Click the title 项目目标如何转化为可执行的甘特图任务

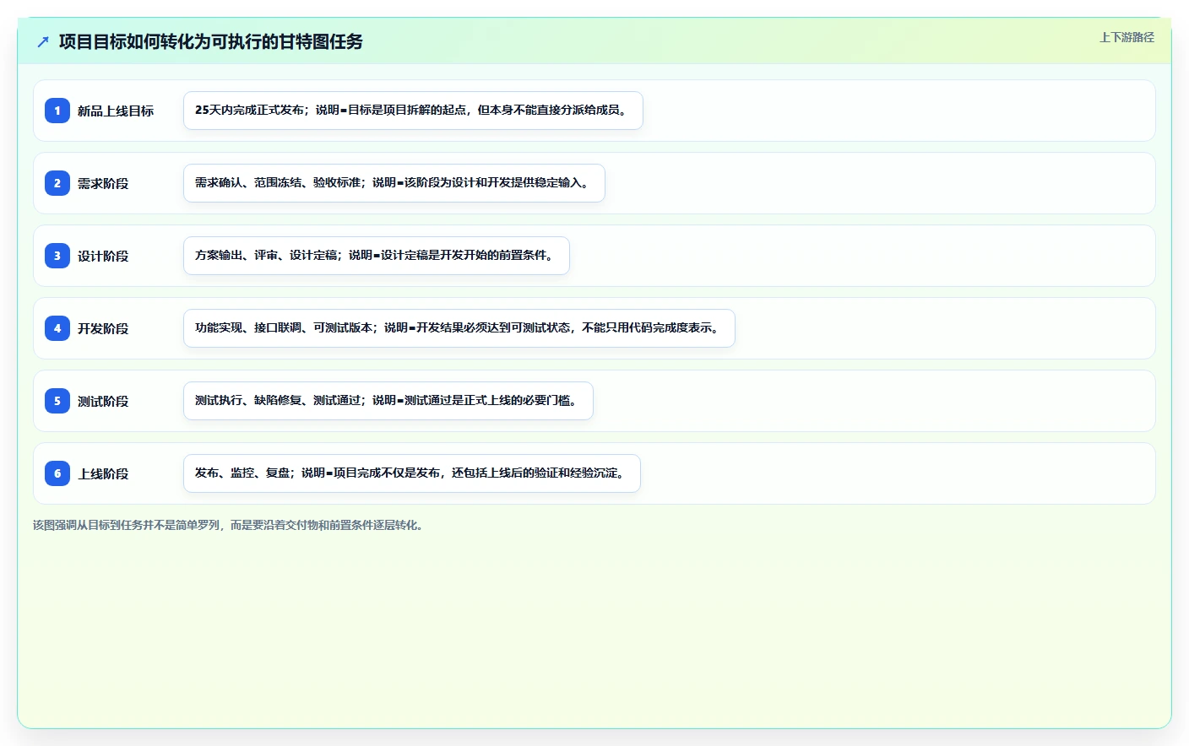click(211, 41)
